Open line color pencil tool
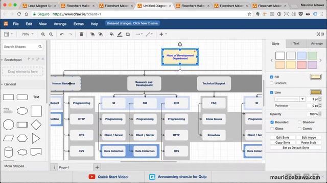Image resolution: width=327 pixels, height=183 pixels. [120, 34]
